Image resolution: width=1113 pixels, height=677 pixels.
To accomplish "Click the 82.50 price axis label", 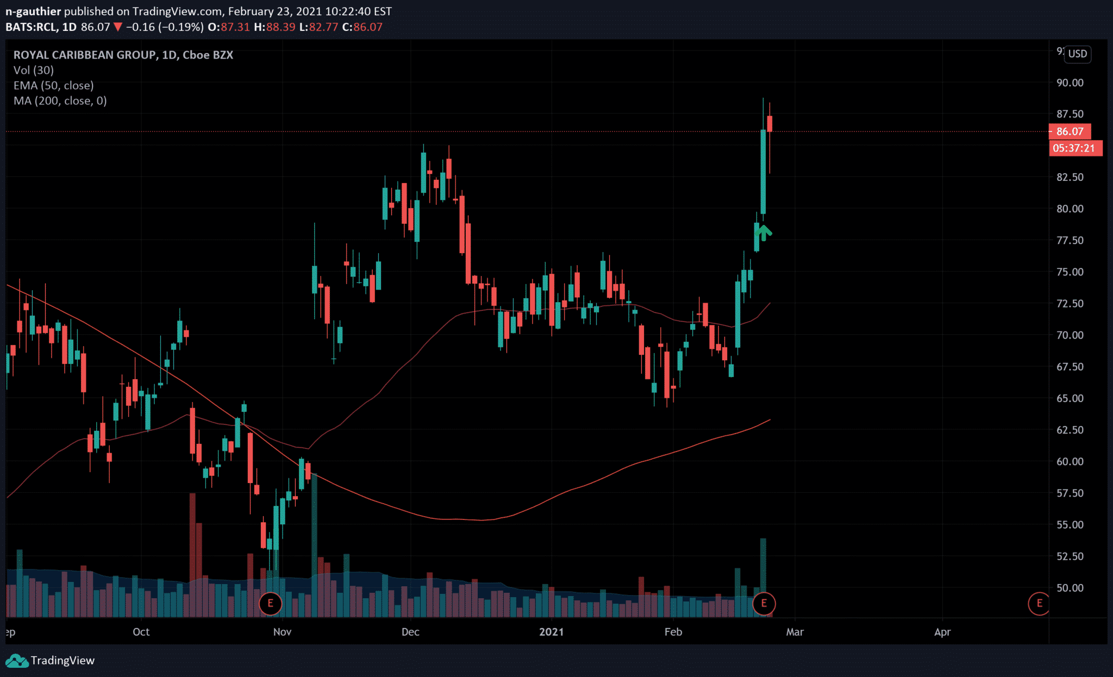I will click(x=1070, y=177).
